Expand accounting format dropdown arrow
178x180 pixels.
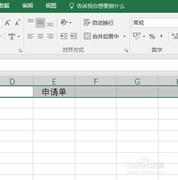coord(144,36)
